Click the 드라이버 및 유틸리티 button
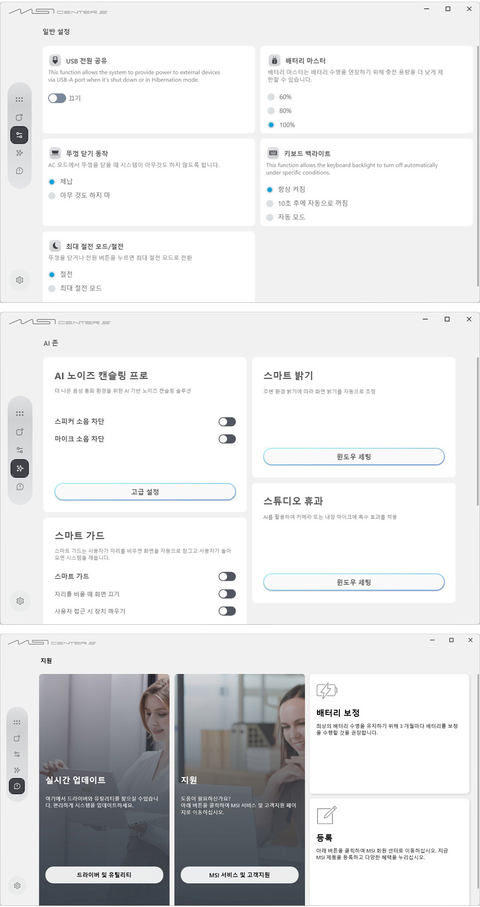 tap(104, 875)
